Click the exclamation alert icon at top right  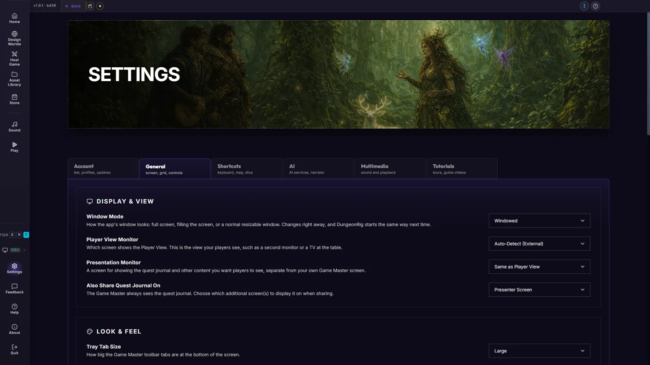point(584,6)
